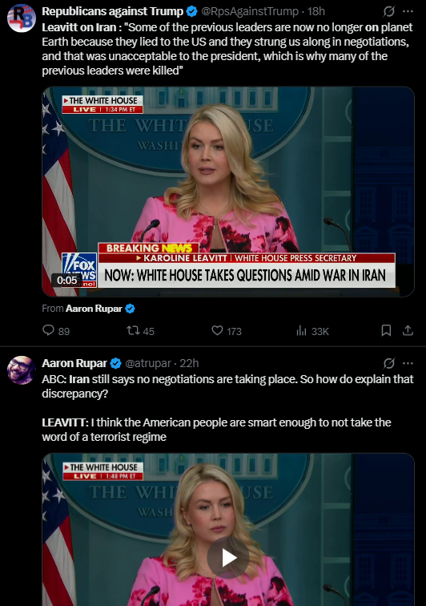Open Grok icon on Republicans against Trump post
This screenshot has height=606, width=426.
click(x=389, y=11)
